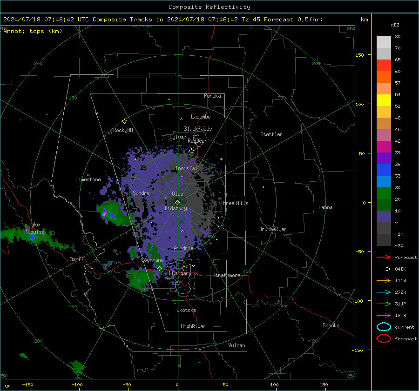The height and width of the screenshot is (391, 419).
Task: Select the yellow 54–51 dBZ swatch
Action: (x=384, y=100)
